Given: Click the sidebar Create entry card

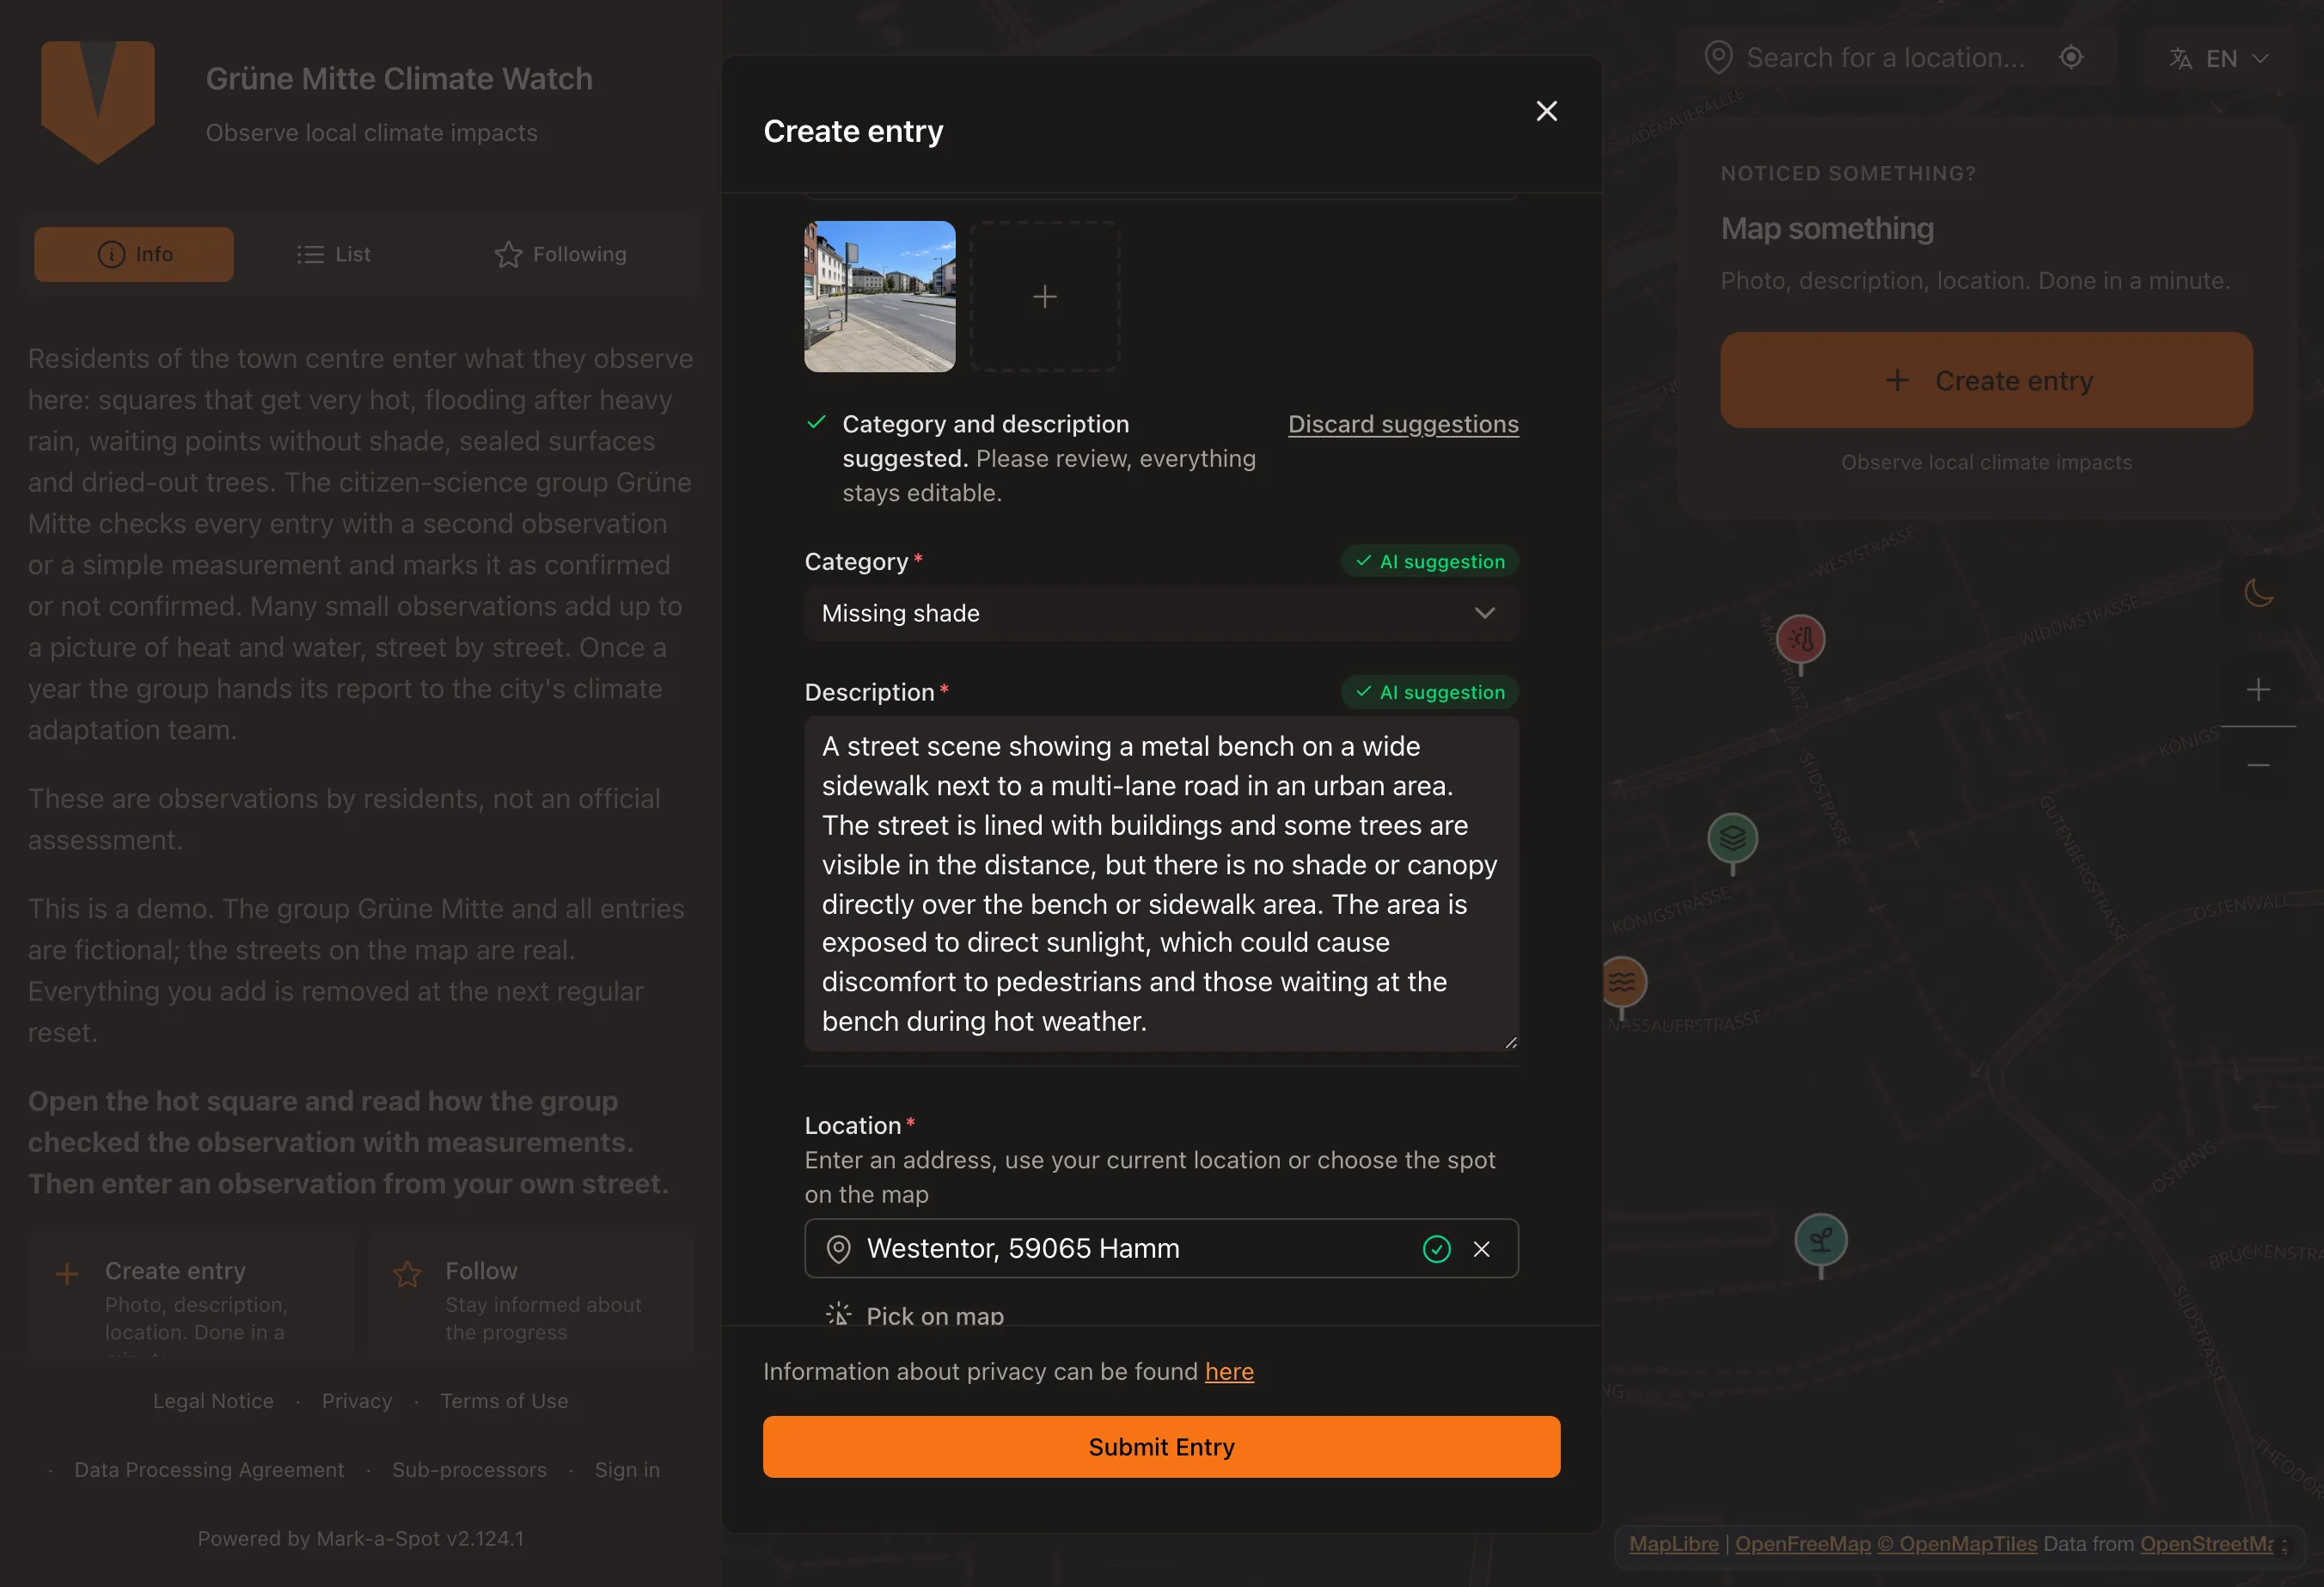Looking at the screenshot, I should pos(191,1298).
